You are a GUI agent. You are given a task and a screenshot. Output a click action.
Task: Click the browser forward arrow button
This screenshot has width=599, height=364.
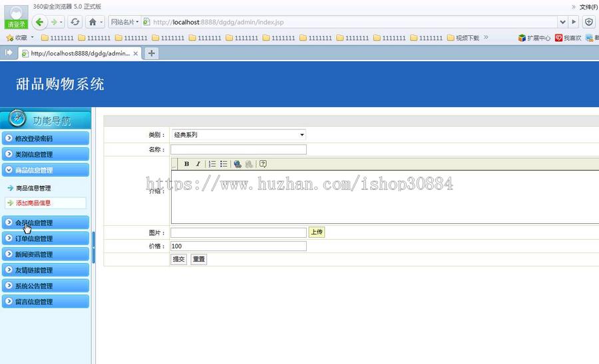pyautogui.click(x=54, y=22)
